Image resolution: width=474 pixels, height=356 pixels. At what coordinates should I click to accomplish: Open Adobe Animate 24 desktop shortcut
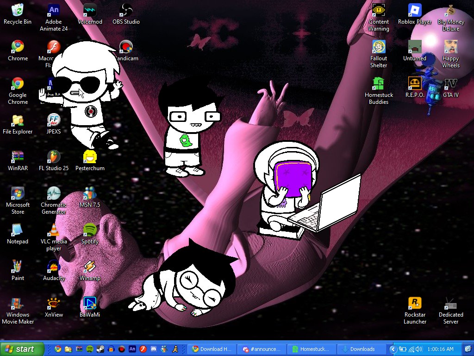54,17
